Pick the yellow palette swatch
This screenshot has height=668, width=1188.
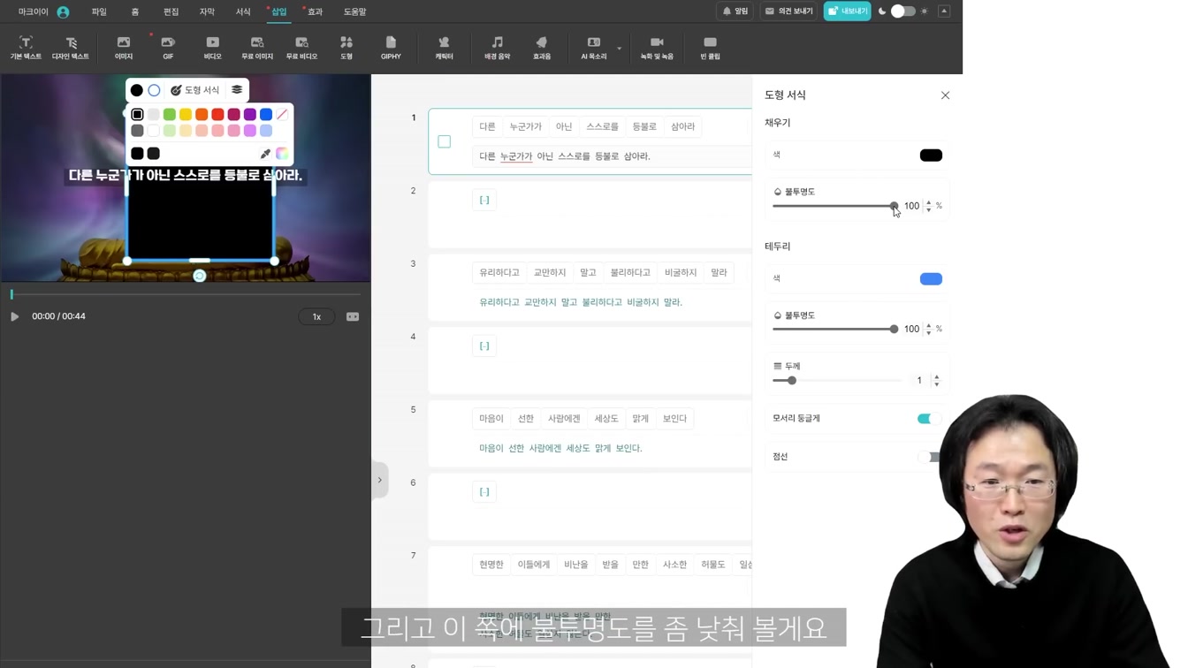coord(186,114)
